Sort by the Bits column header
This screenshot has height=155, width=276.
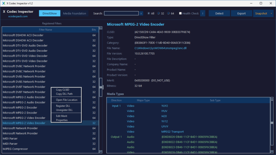94,30
